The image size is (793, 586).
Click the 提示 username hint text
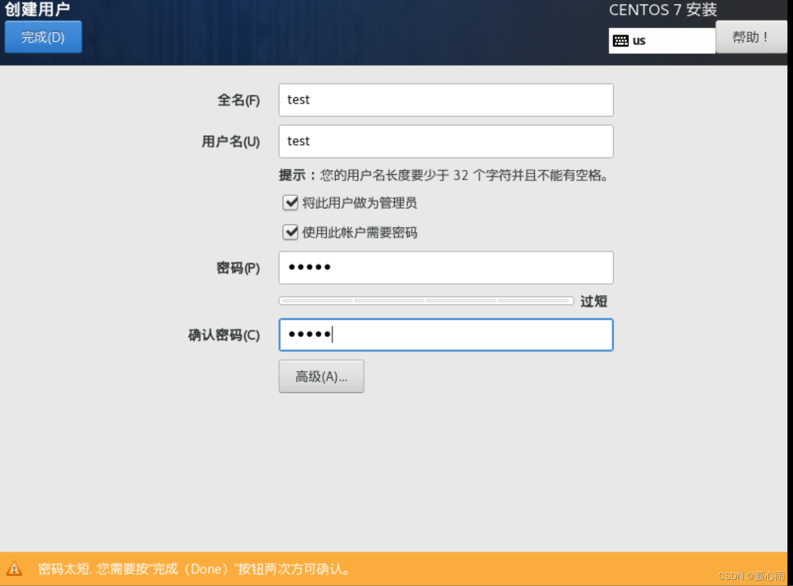coord(444,175)
